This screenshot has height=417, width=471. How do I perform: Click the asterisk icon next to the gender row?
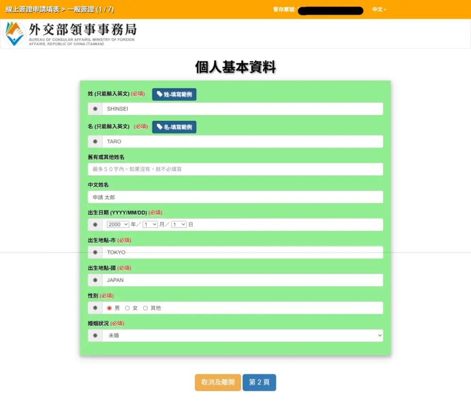[95, 308]
